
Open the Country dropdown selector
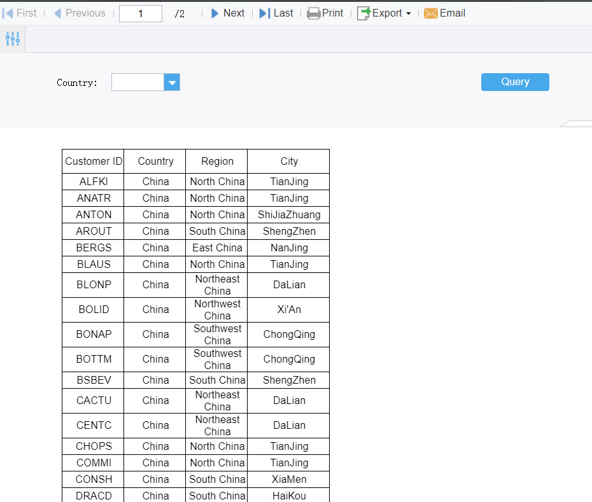point(171,82)
